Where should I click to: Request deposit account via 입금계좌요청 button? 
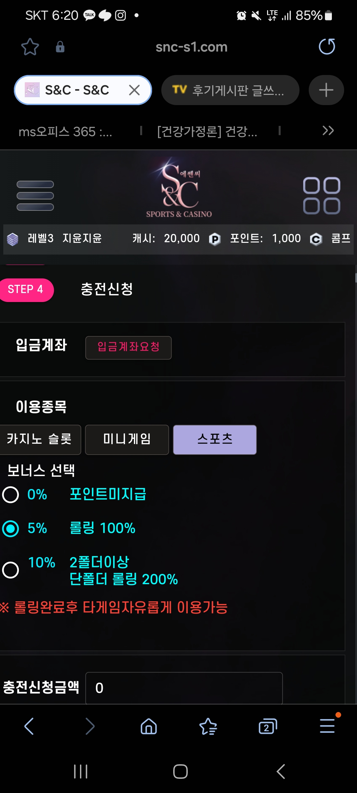128,348
